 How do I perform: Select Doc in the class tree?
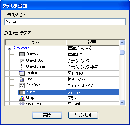[30, 79]
